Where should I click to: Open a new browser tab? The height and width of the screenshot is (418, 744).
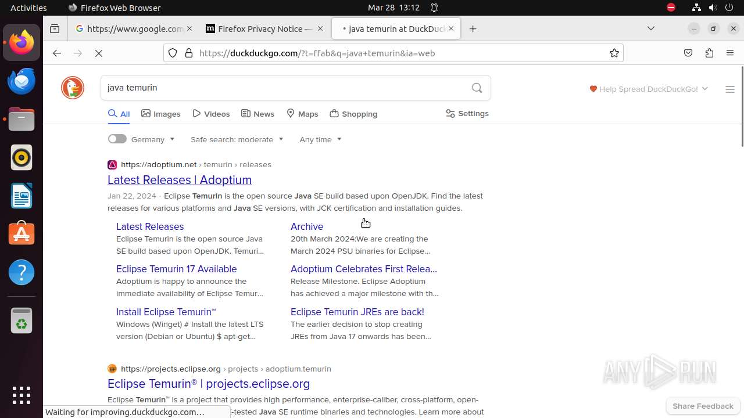tap(473, 28)
